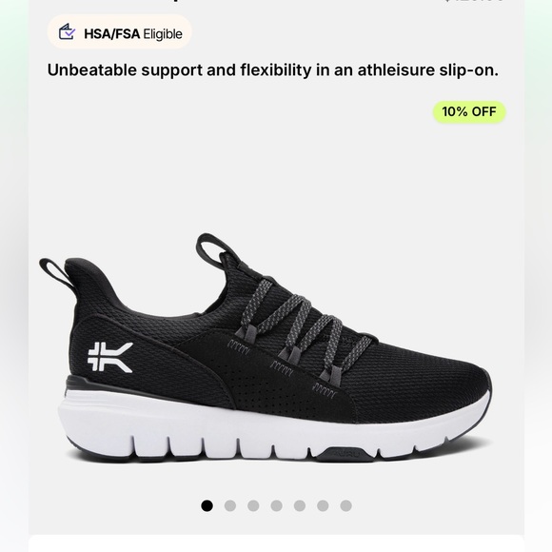This screenshot has width=552, height=552.
Task: Show the fourth image via carousel dot
Action: coord(276,506)
